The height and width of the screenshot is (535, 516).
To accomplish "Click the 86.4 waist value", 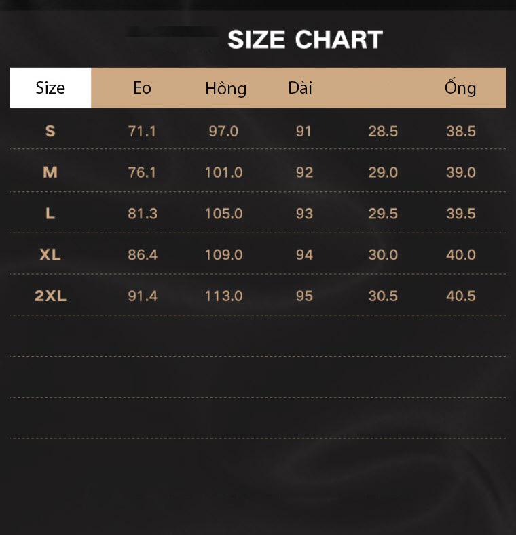I will pyautogui.click(x=143, y=255).
